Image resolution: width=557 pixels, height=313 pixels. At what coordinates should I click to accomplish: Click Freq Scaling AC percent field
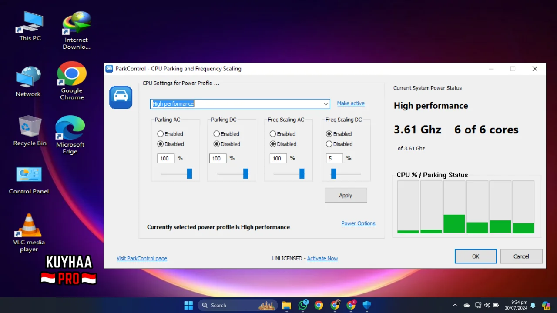(278, 158)
